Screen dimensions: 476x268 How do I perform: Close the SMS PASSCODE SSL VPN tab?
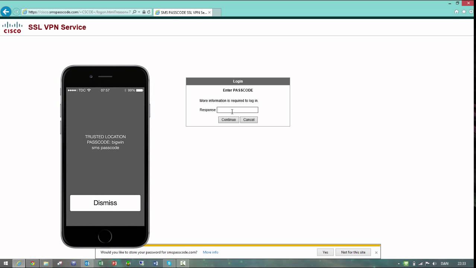pos(209,12)
